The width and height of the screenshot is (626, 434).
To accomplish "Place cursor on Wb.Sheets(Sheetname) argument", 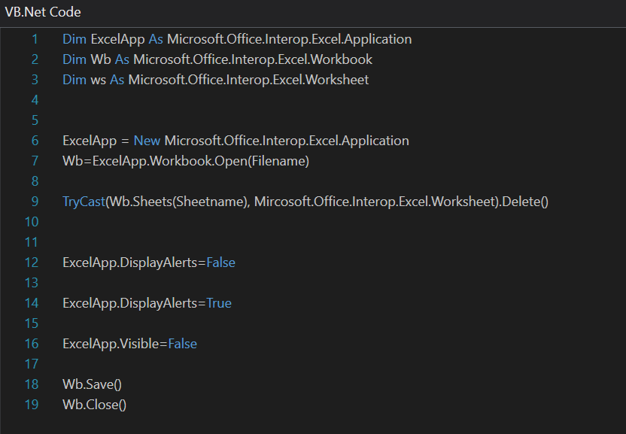I will tap(176, 202).
